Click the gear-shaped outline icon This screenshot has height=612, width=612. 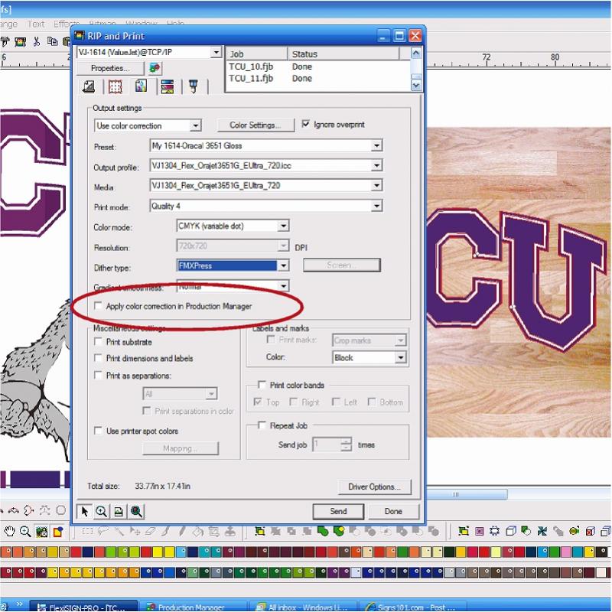[494, 531]
